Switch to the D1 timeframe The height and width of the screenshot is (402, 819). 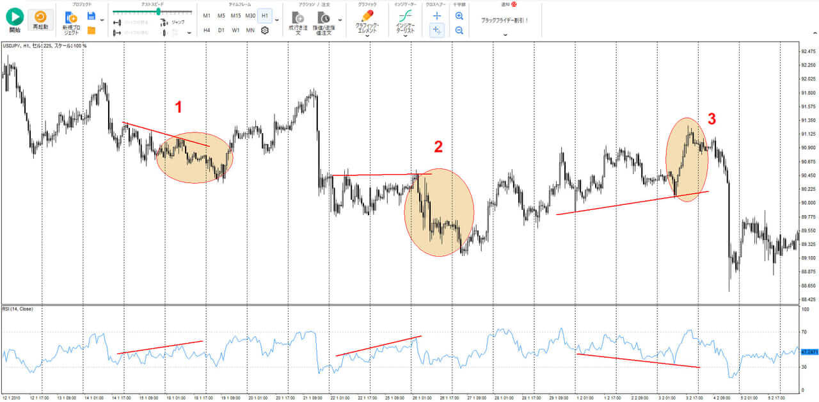(221, 30)
